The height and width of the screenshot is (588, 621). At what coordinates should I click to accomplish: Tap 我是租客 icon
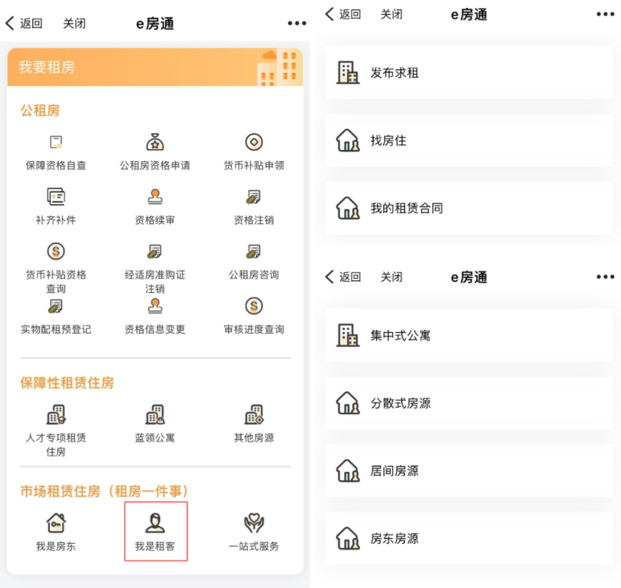tap(155, 523)
